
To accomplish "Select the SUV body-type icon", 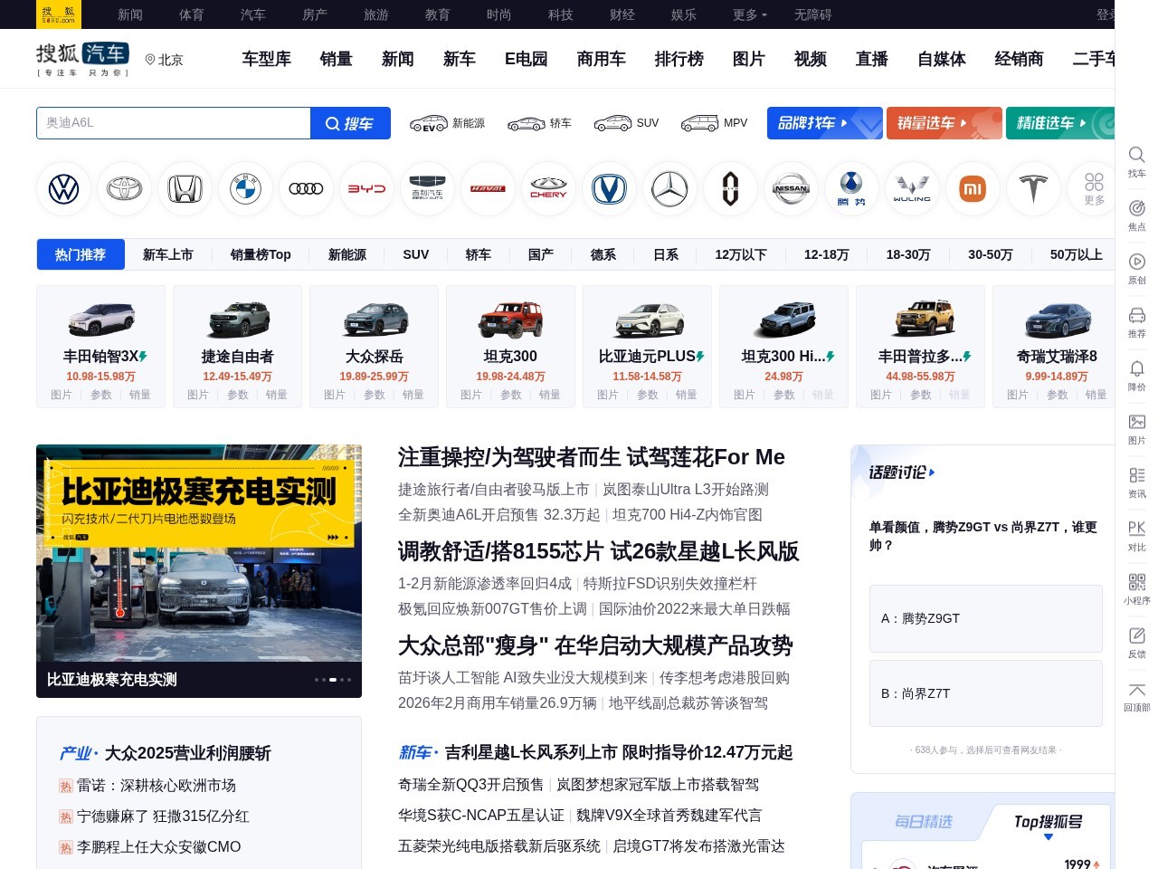I will point(626,123).
